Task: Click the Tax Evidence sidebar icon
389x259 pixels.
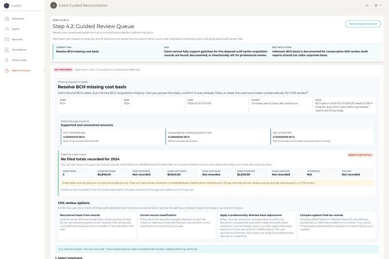Action: [x=7, y=50]
